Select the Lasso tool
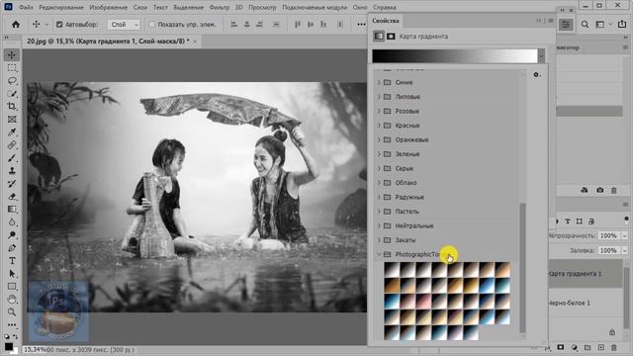 pos(12,81)
